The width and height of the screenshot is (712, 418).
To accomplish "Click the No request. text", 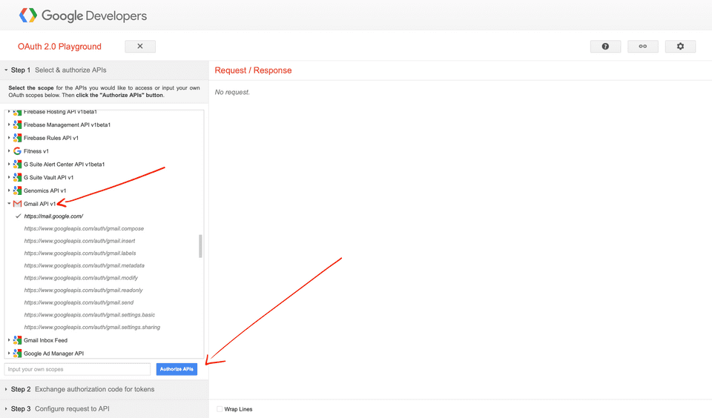I will point(232,92).
